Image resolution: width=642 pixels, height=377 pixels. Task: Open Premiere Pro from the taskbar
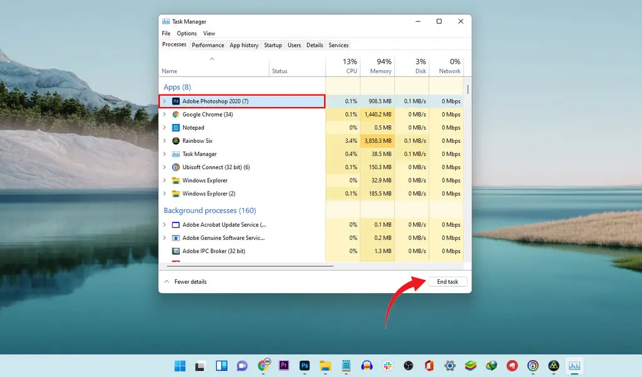coord(284,366)
